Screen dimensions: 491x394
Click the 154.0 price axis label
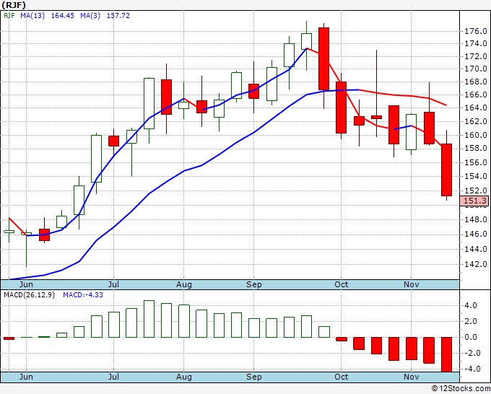(x=475, y=176)
